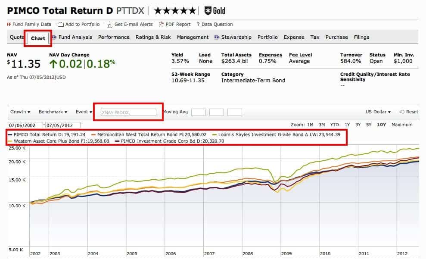Open the Tax tab
This screenshot has height=259, width=426.
pyautogui.click(x=315, y=37)
